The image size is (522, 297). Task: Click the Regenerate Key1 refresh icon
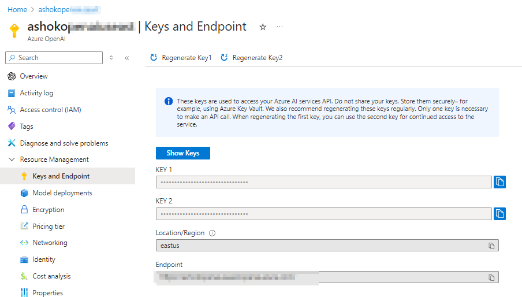(154, 57)
